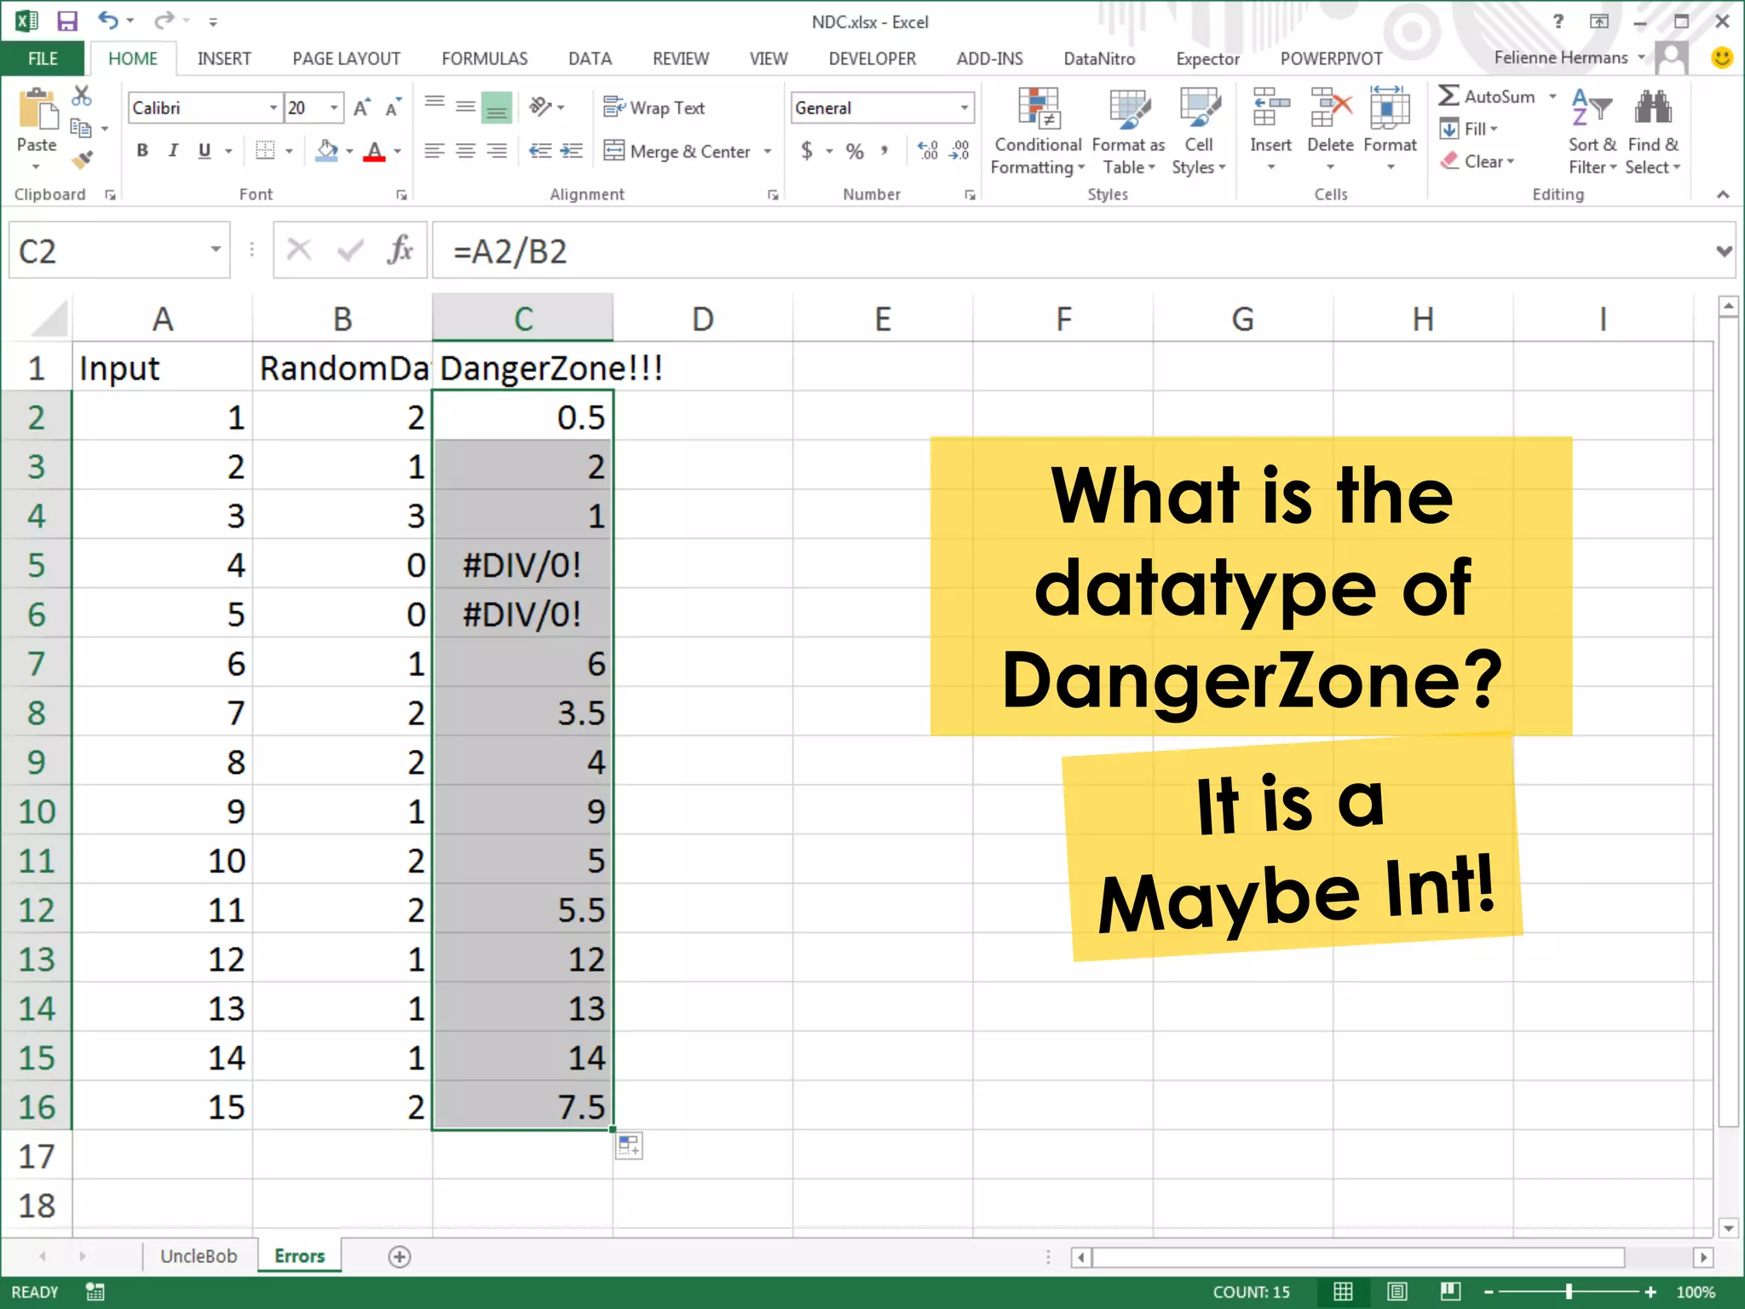
Task: Click the Insert Function fx icon
Action: pyautogui.click(x=400, y=251)
